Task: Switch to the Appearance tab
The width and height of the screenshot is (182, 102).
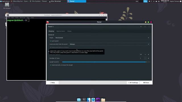Action: 61,31
